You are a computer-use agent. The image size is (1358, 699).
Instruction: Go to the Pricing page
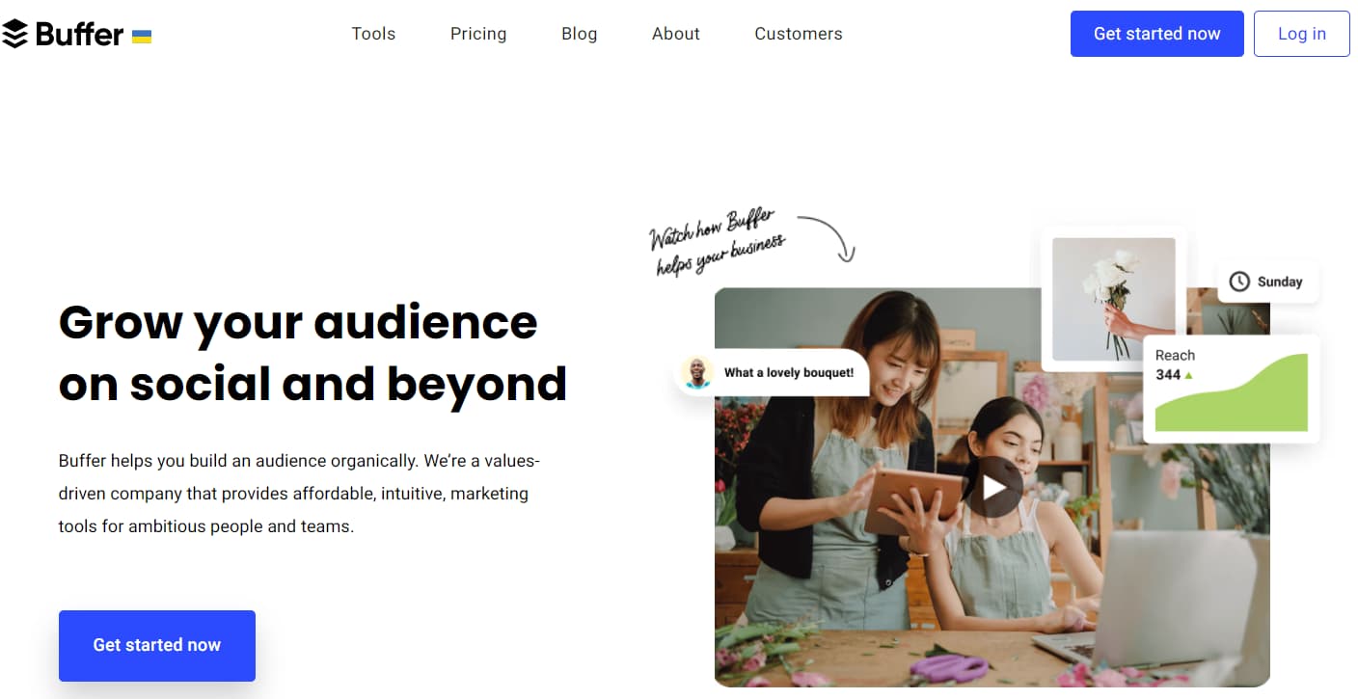tap(478, 34)
